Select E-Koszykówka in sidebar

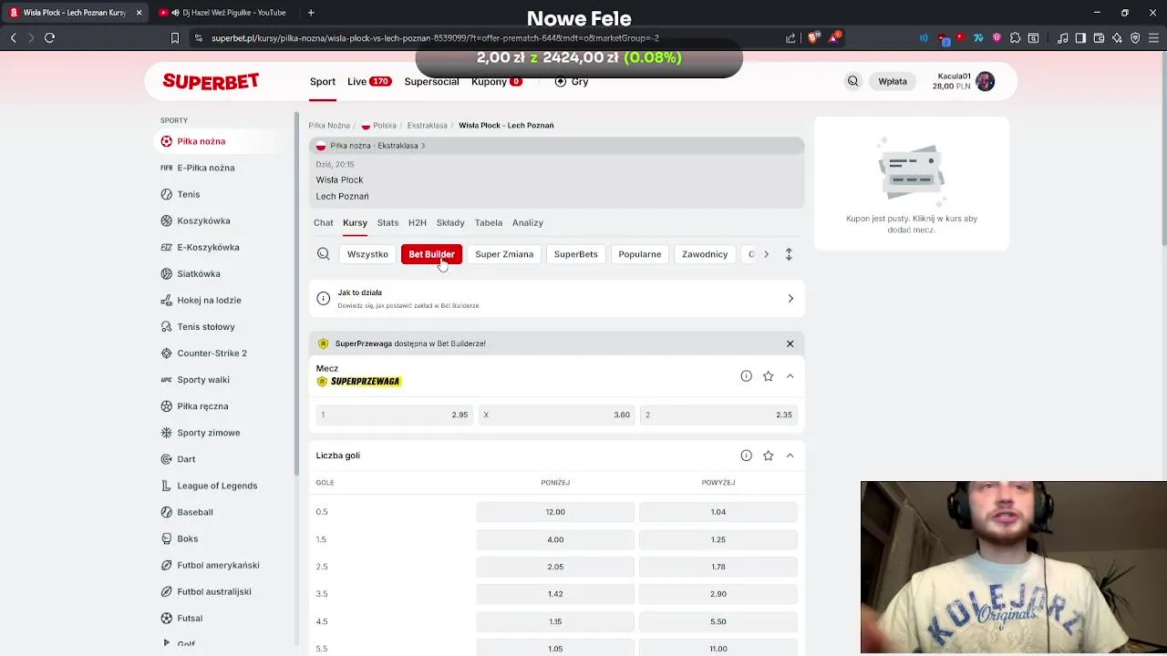[x=200, y=247]
